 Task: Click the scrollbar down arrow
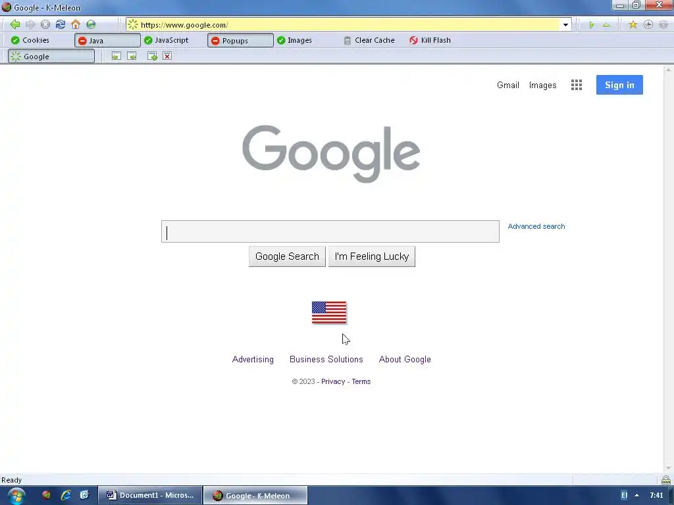point(669,468)
